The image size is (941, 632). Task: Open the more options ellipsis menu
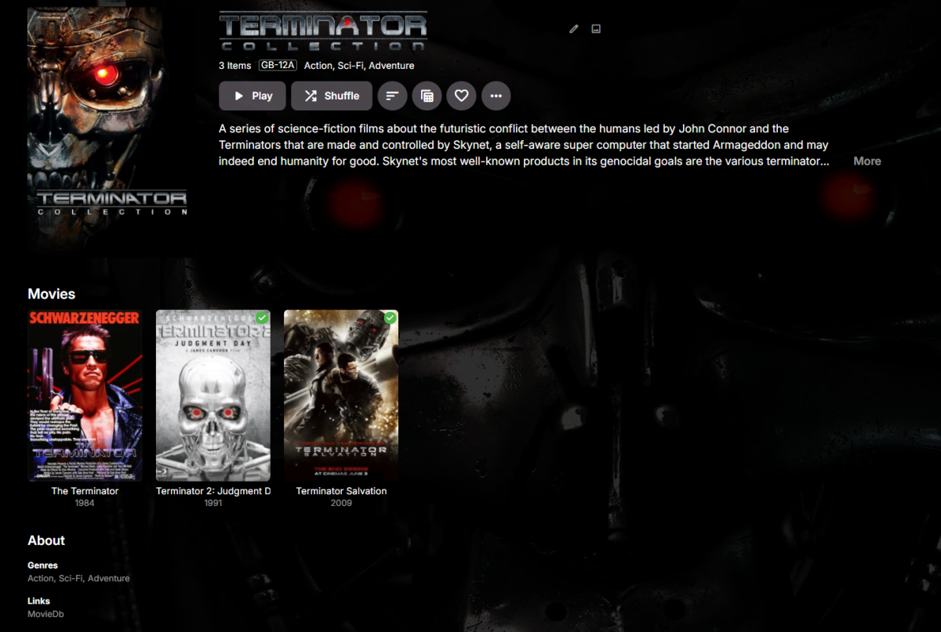tap(496, 96)
